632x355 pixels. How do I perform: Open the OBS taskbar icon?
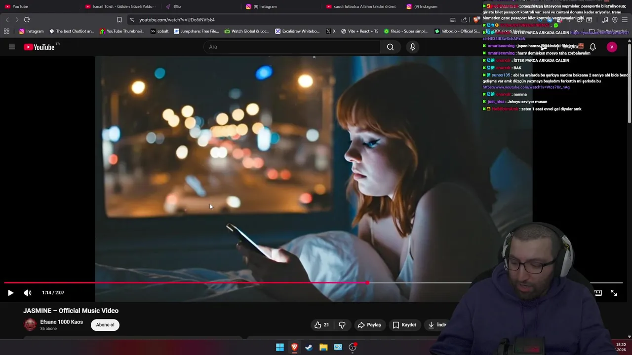[x=353, y=347]
